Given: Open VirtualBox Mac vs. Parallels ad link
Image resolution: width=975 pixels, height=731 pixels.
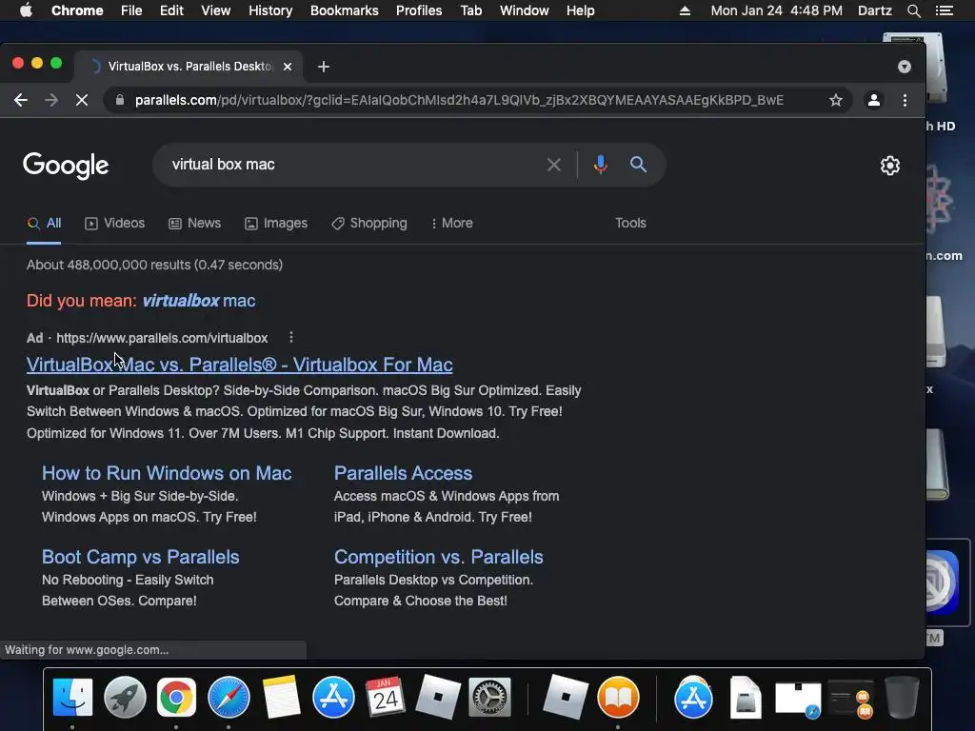Looking at the screenshot, I should 239,365.
